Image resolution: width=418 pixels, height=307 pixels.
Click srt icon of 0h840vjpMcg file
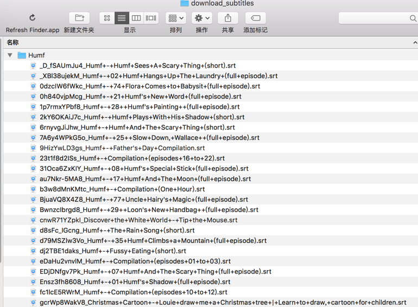33,97
